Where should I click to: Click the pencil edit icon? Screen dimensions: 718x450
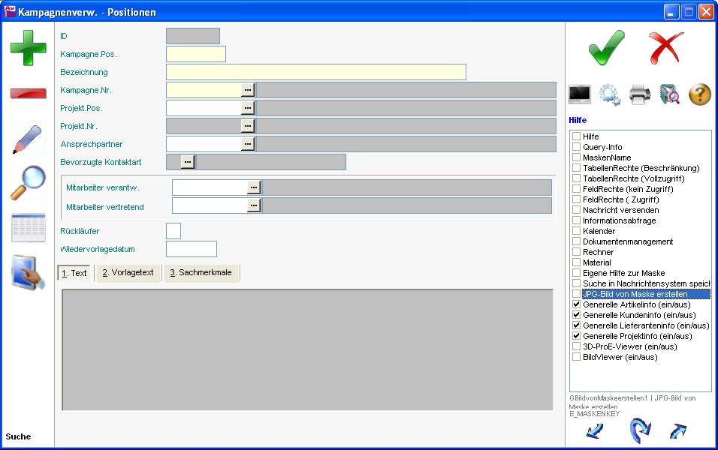tap(28, 139)
